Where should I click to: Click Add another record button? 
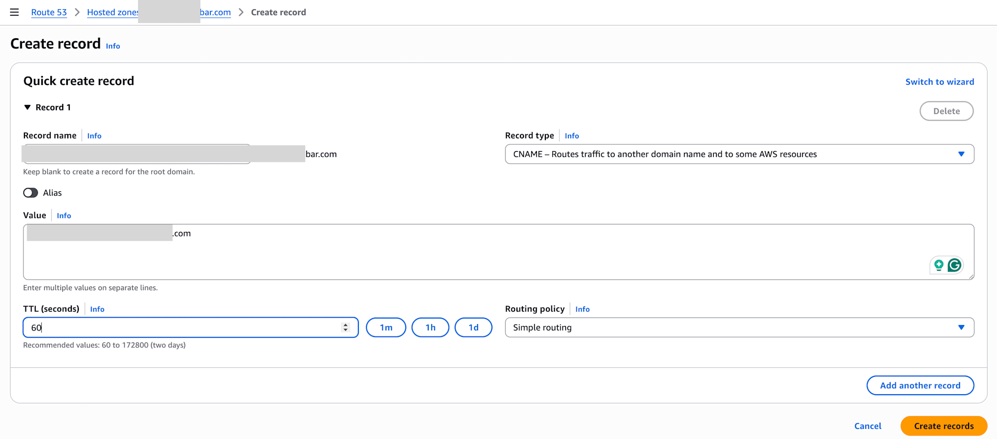pos(920,385)
